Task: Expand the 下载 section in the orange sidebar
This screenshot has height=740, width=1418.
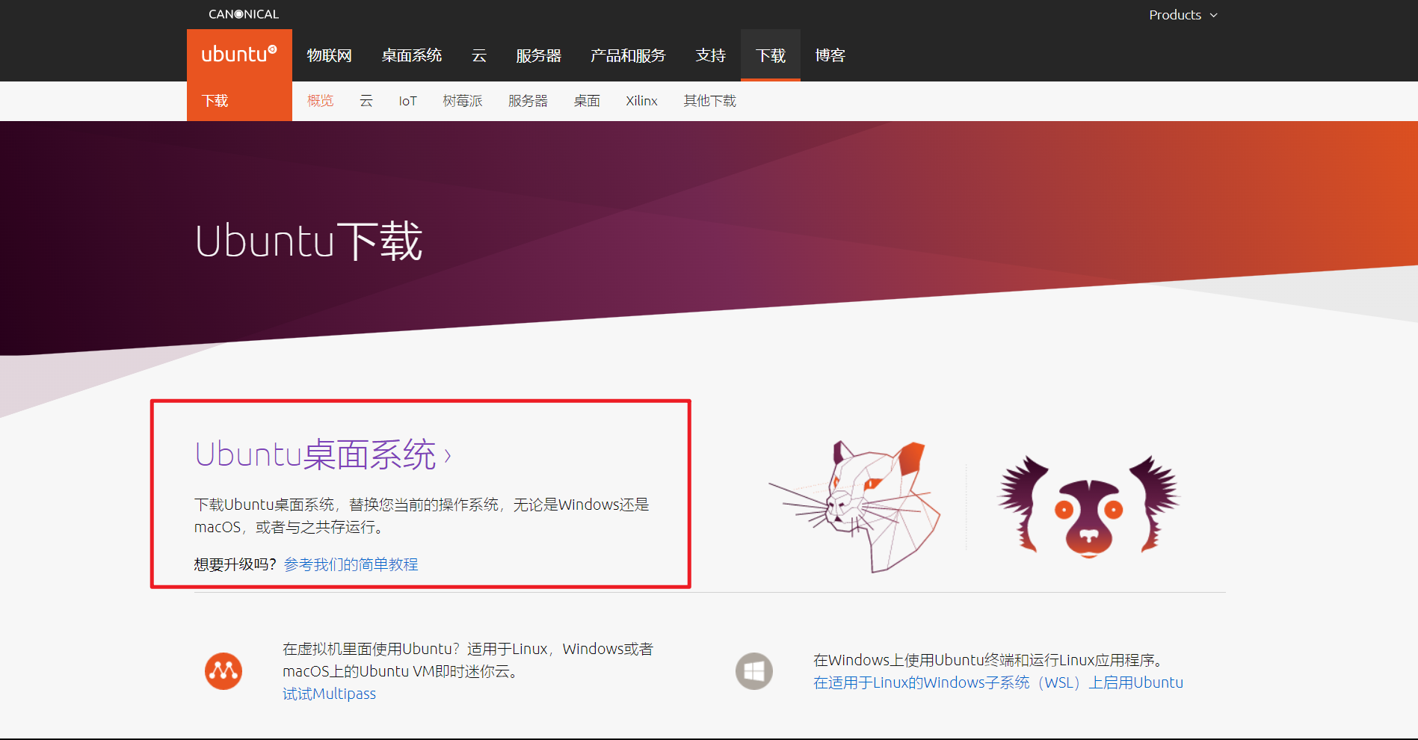Action: (x=215, y=100)
